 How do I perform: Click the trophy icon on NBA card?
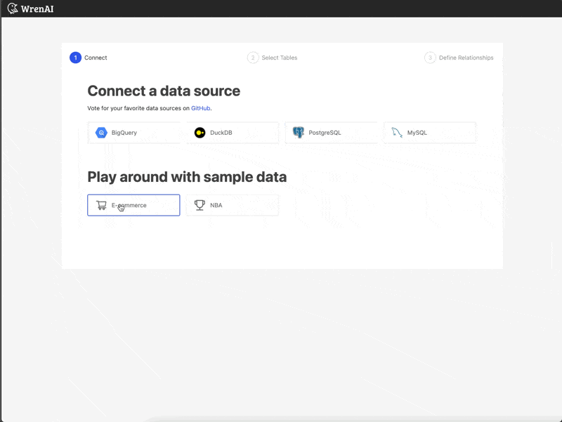pyautogui.click(x=199, y=204)
